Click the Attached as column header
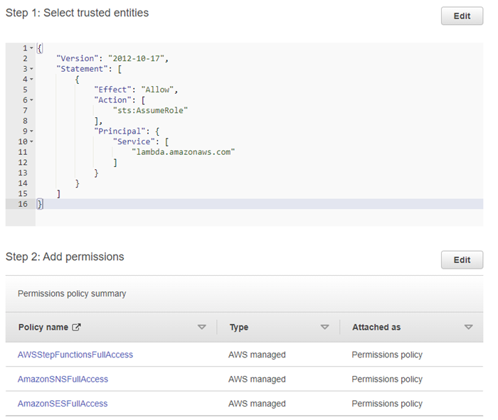Viewport: 498px width, 420px height. pos(376,328)
